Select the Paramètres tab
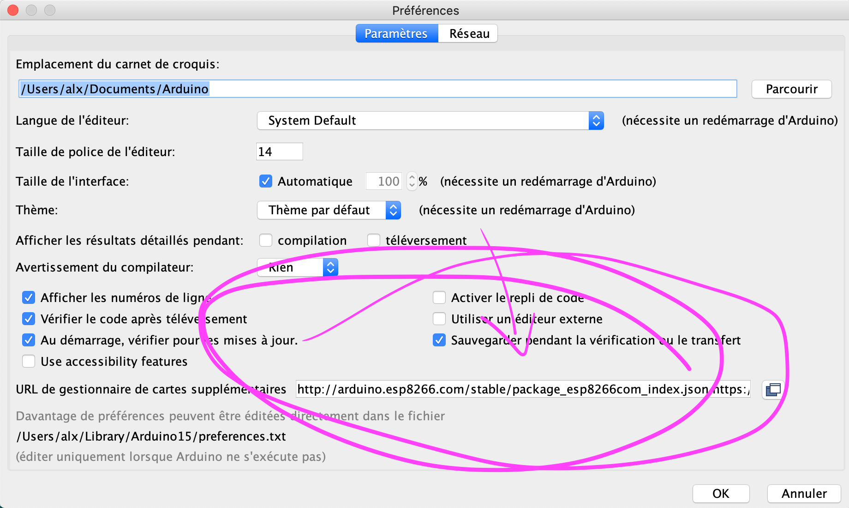The height and width of the screenshot is (508, 849). (x=396, y=34)
